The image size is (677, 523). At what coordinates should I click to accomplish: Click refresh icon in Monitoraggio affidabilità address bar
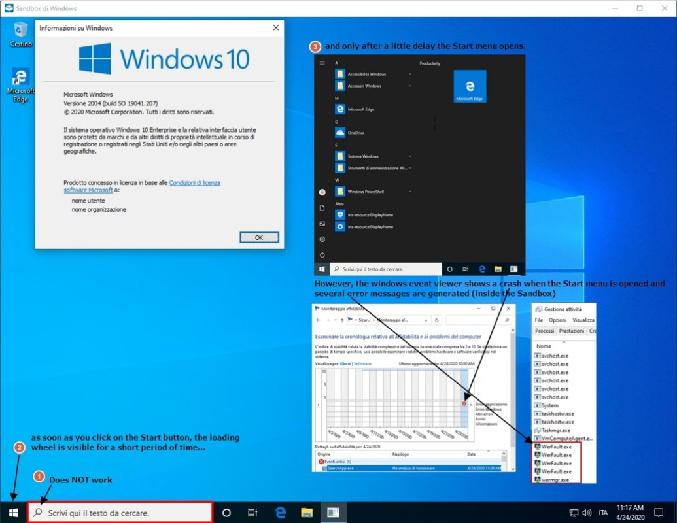point(436,320)
